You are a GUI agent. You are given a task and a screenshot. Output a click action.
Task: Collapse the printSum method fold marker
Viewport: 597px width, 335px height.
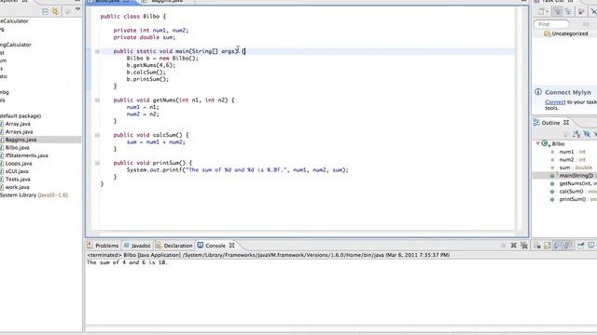pos(97,163)
